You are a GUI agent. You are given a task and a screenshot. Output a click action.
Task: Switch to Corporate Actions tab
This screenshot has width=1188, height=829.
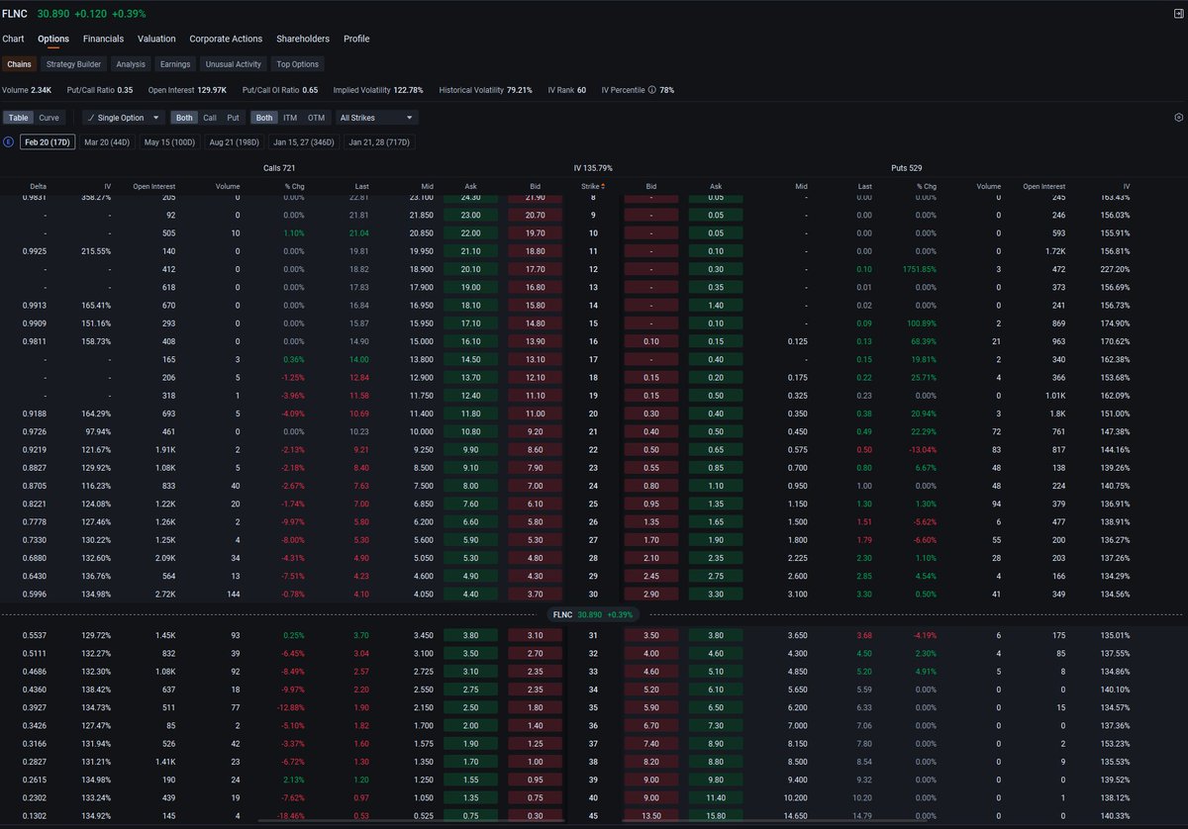pyautogui.click(x=226, y=39)
